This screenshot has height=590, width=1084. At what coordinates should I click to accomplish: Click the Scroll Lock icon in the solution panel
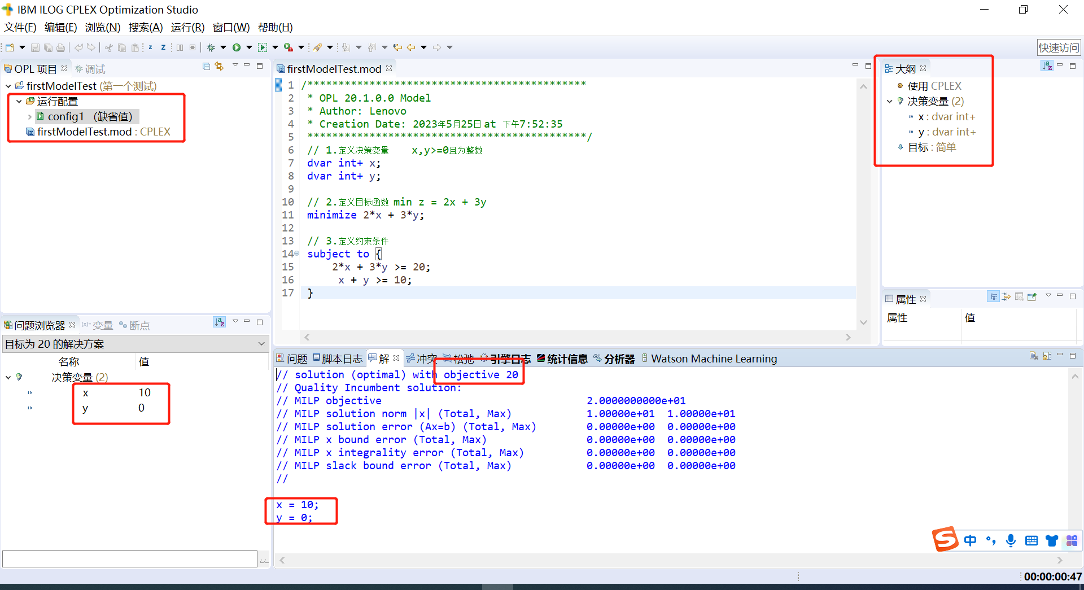pos(1047,356)
